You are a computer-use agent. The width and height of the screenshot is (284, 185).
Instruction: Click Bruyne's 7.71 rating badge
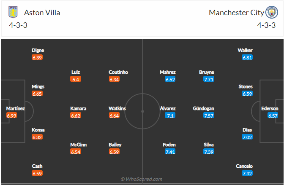pyautogui.click(x=209, y=79)
